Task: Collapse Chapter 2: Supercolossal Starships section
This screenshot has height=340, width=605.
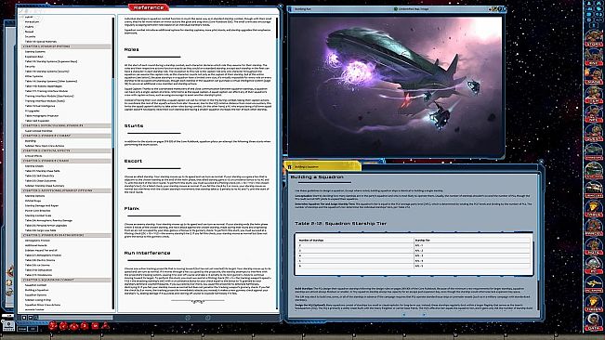Action: 66,125
